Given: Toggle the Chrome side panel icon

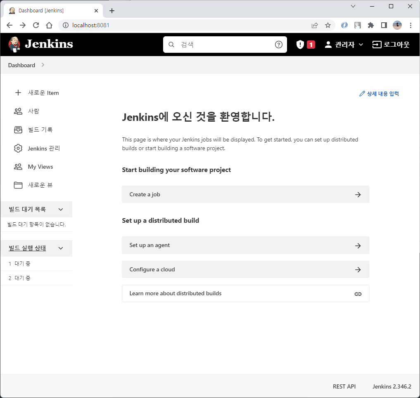Looking at the screenshot, I should tap(384, 25).
